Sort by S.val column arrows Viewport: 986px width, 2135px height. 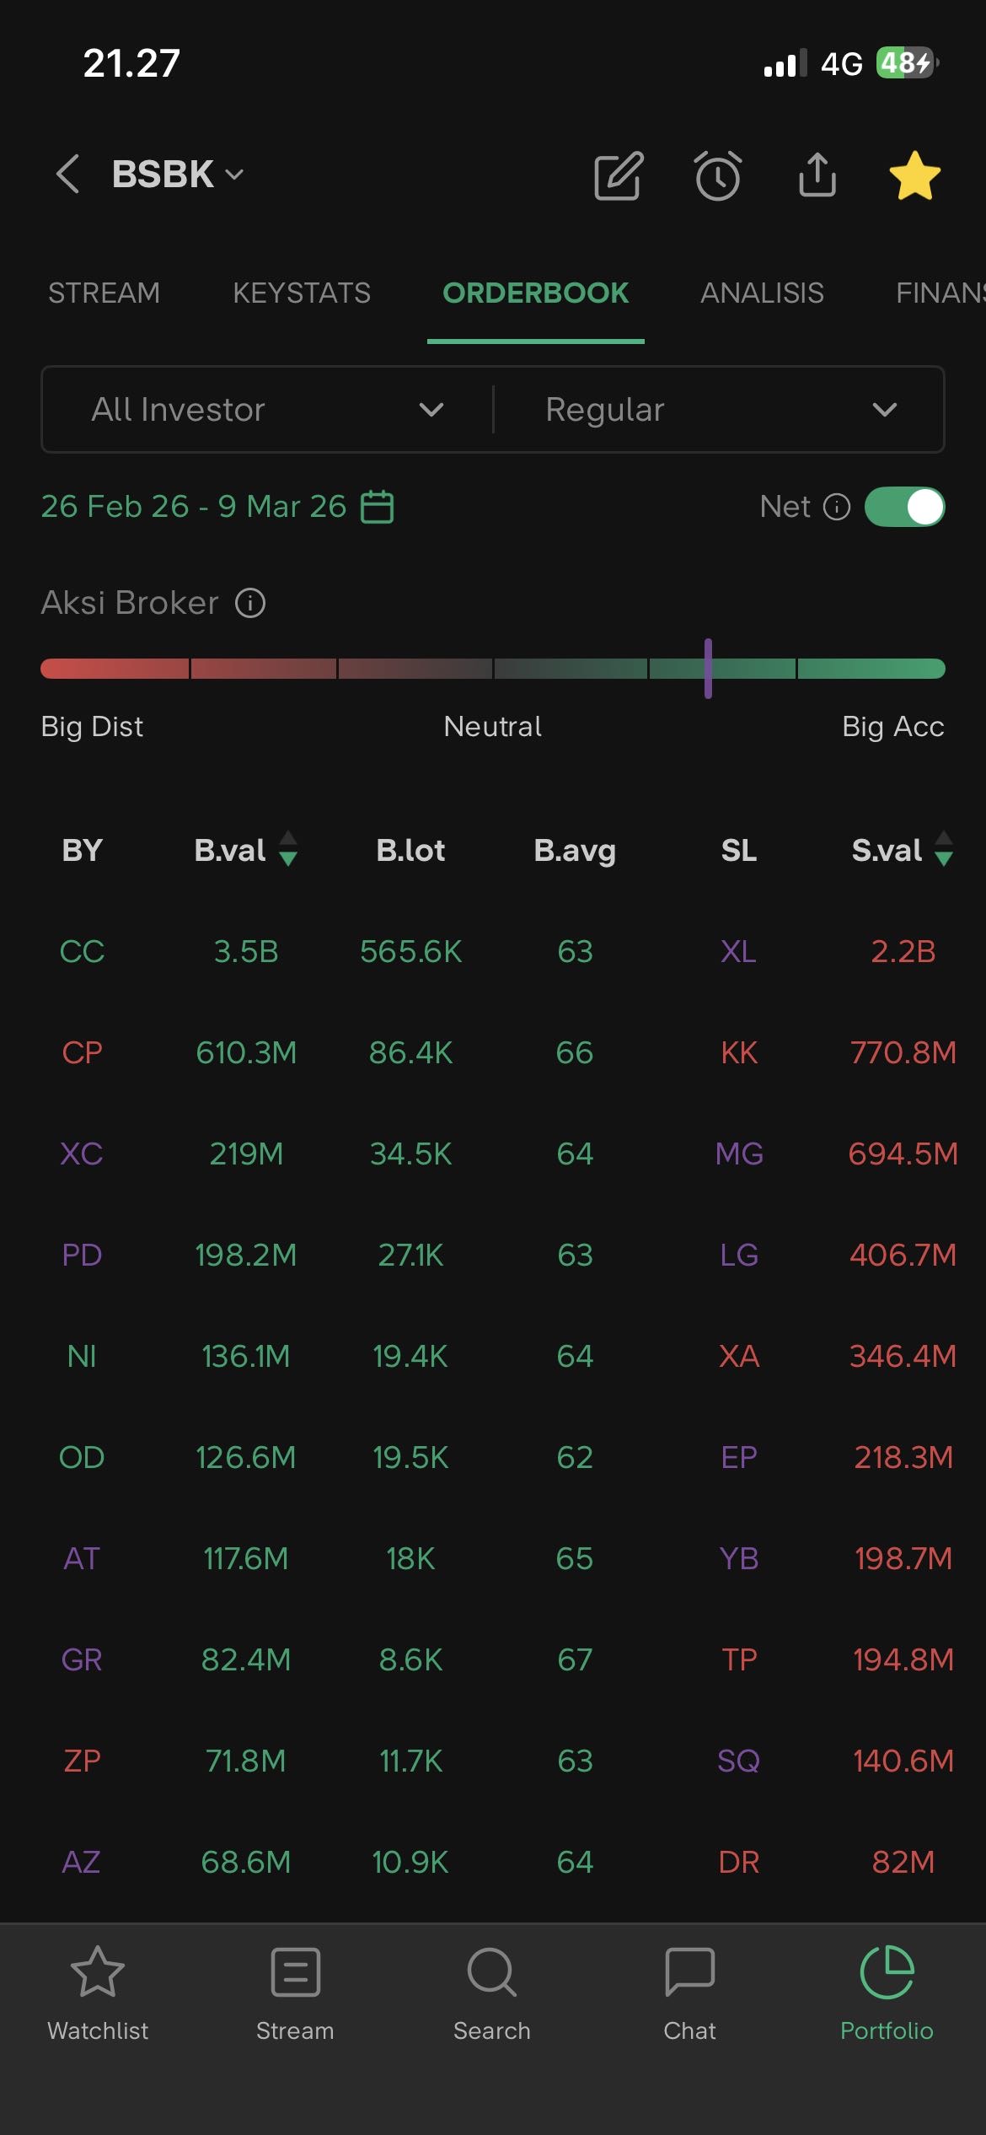[944, 849]
